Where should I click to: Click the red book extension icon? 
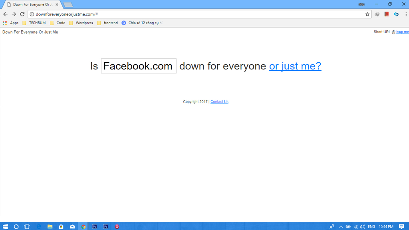(x=387, y=14)
